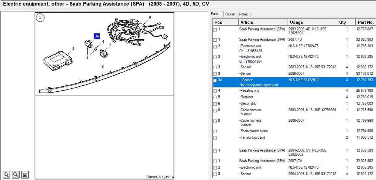
Task: Select the highlighted 3A callout in diagram
Action: tap(97, 36)
